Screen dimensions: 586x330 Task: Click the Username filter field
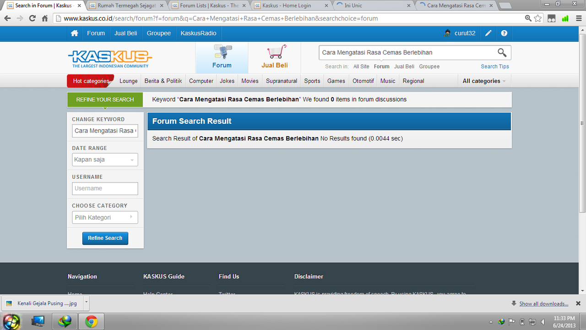105,188
